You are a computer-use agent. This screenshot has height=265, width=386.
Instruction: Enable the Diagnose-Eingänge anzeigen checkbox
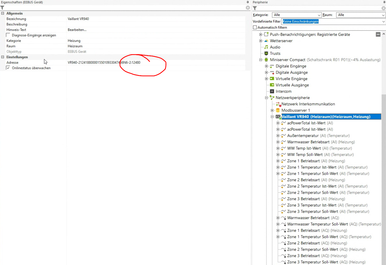point(8,35)
